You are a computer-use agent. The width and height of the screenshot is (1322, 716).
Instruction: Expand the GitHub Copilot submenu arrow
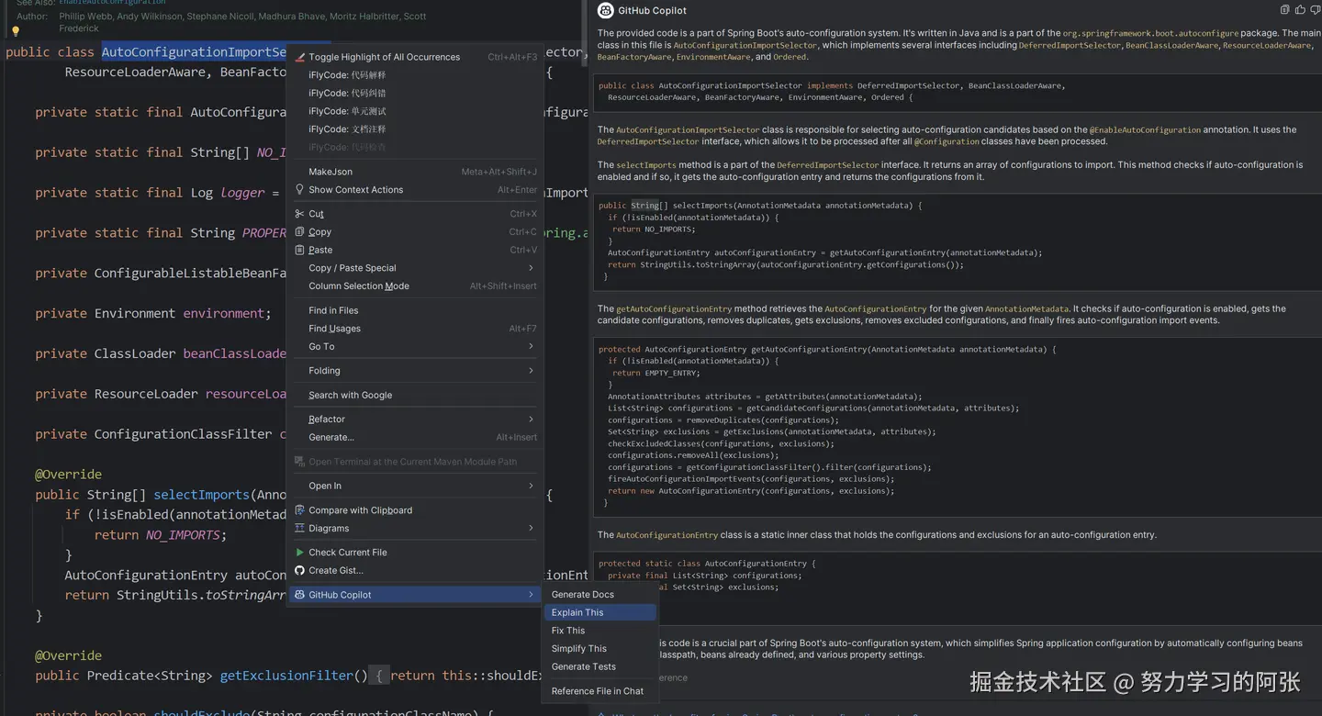(531, 595)
